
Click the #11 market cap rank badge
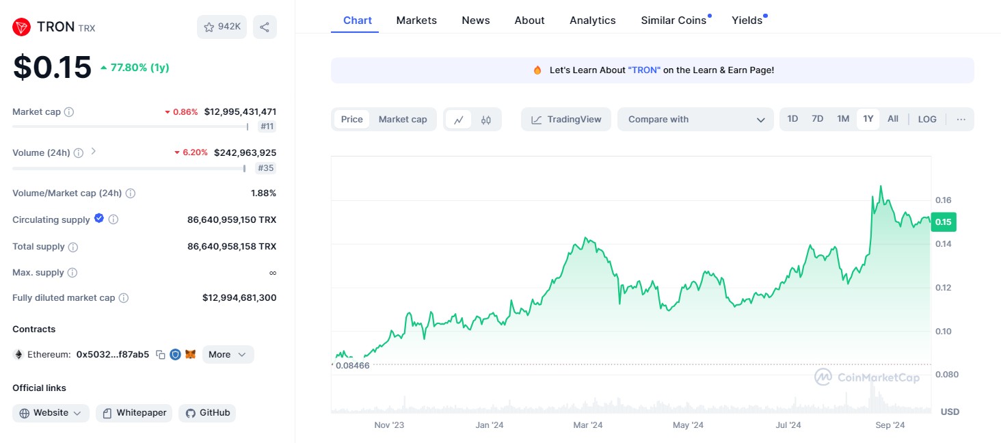point(267,126)
